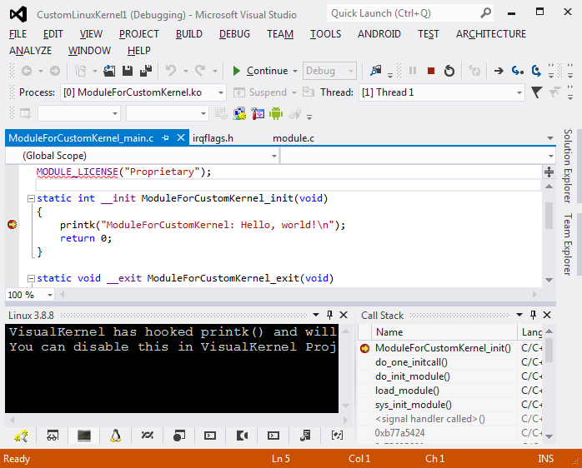Viewport: 582px width, 468px height.
Task: Switch to the module.c tab
Action: point(294,138)
